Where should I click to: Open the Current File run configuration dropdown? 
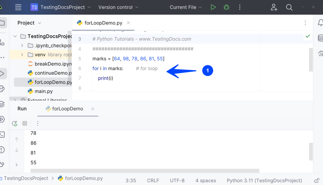(186, 7)
